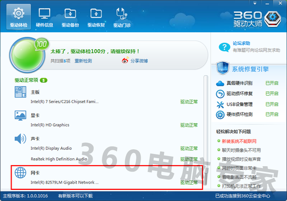This screenshot has width=287, height=201.
Task: Open the title bar dropdown menu arrow
Action: point(255,3)
